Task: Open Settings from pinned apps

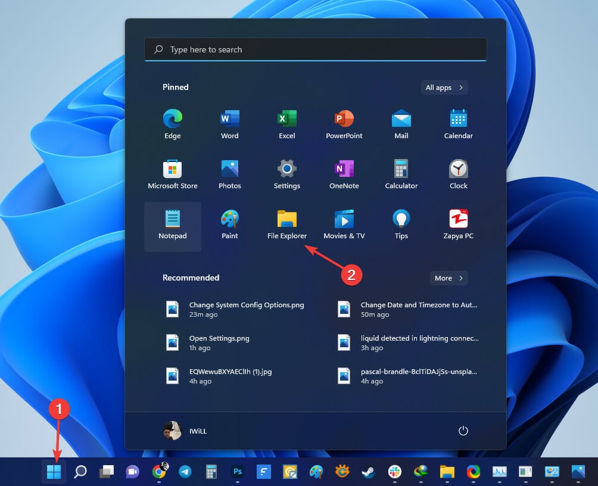Action: point(287,175)
